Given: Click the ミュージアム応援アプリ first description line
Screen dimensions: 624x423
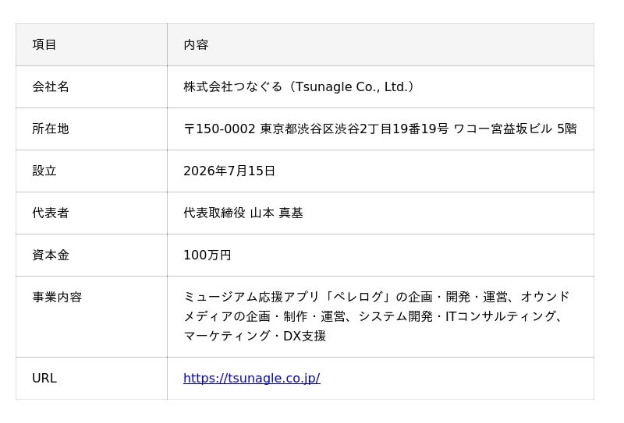Looking at the screenshot, I should tap(377, 297).
